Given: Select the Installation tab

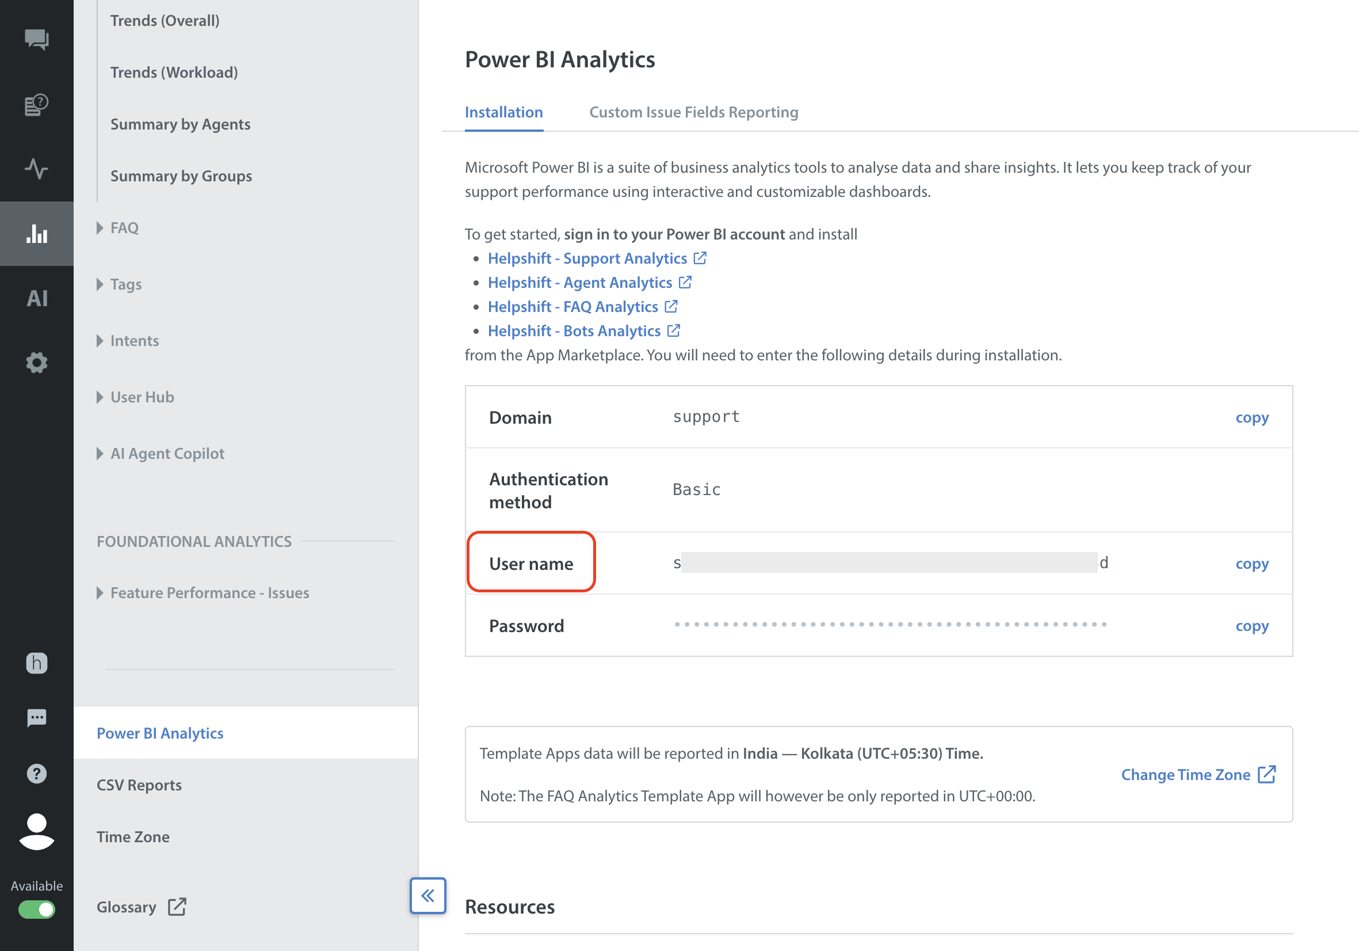Looking at the screenshot, I should coord(503,112).
